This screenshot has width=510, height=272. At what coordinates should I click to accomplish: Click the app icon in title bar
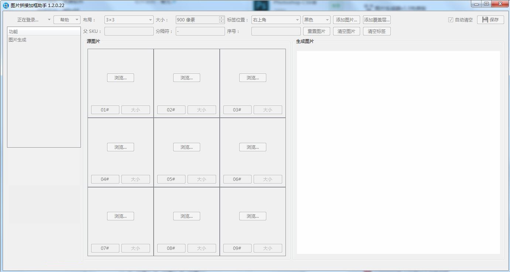coord(6,5)
